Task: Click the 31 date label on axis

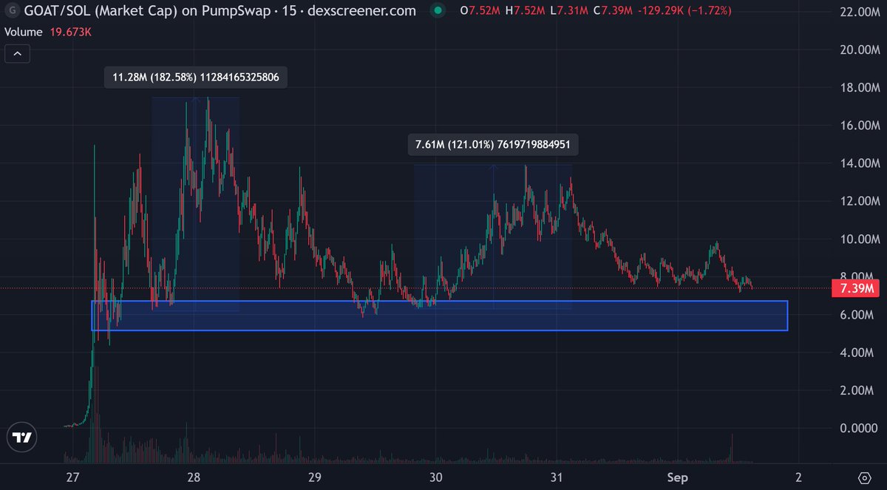Action: (x=556, y=477)
